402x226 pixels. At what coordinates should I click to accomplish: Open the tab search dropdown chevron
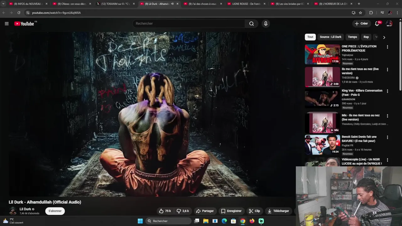[x=3, y=4]
